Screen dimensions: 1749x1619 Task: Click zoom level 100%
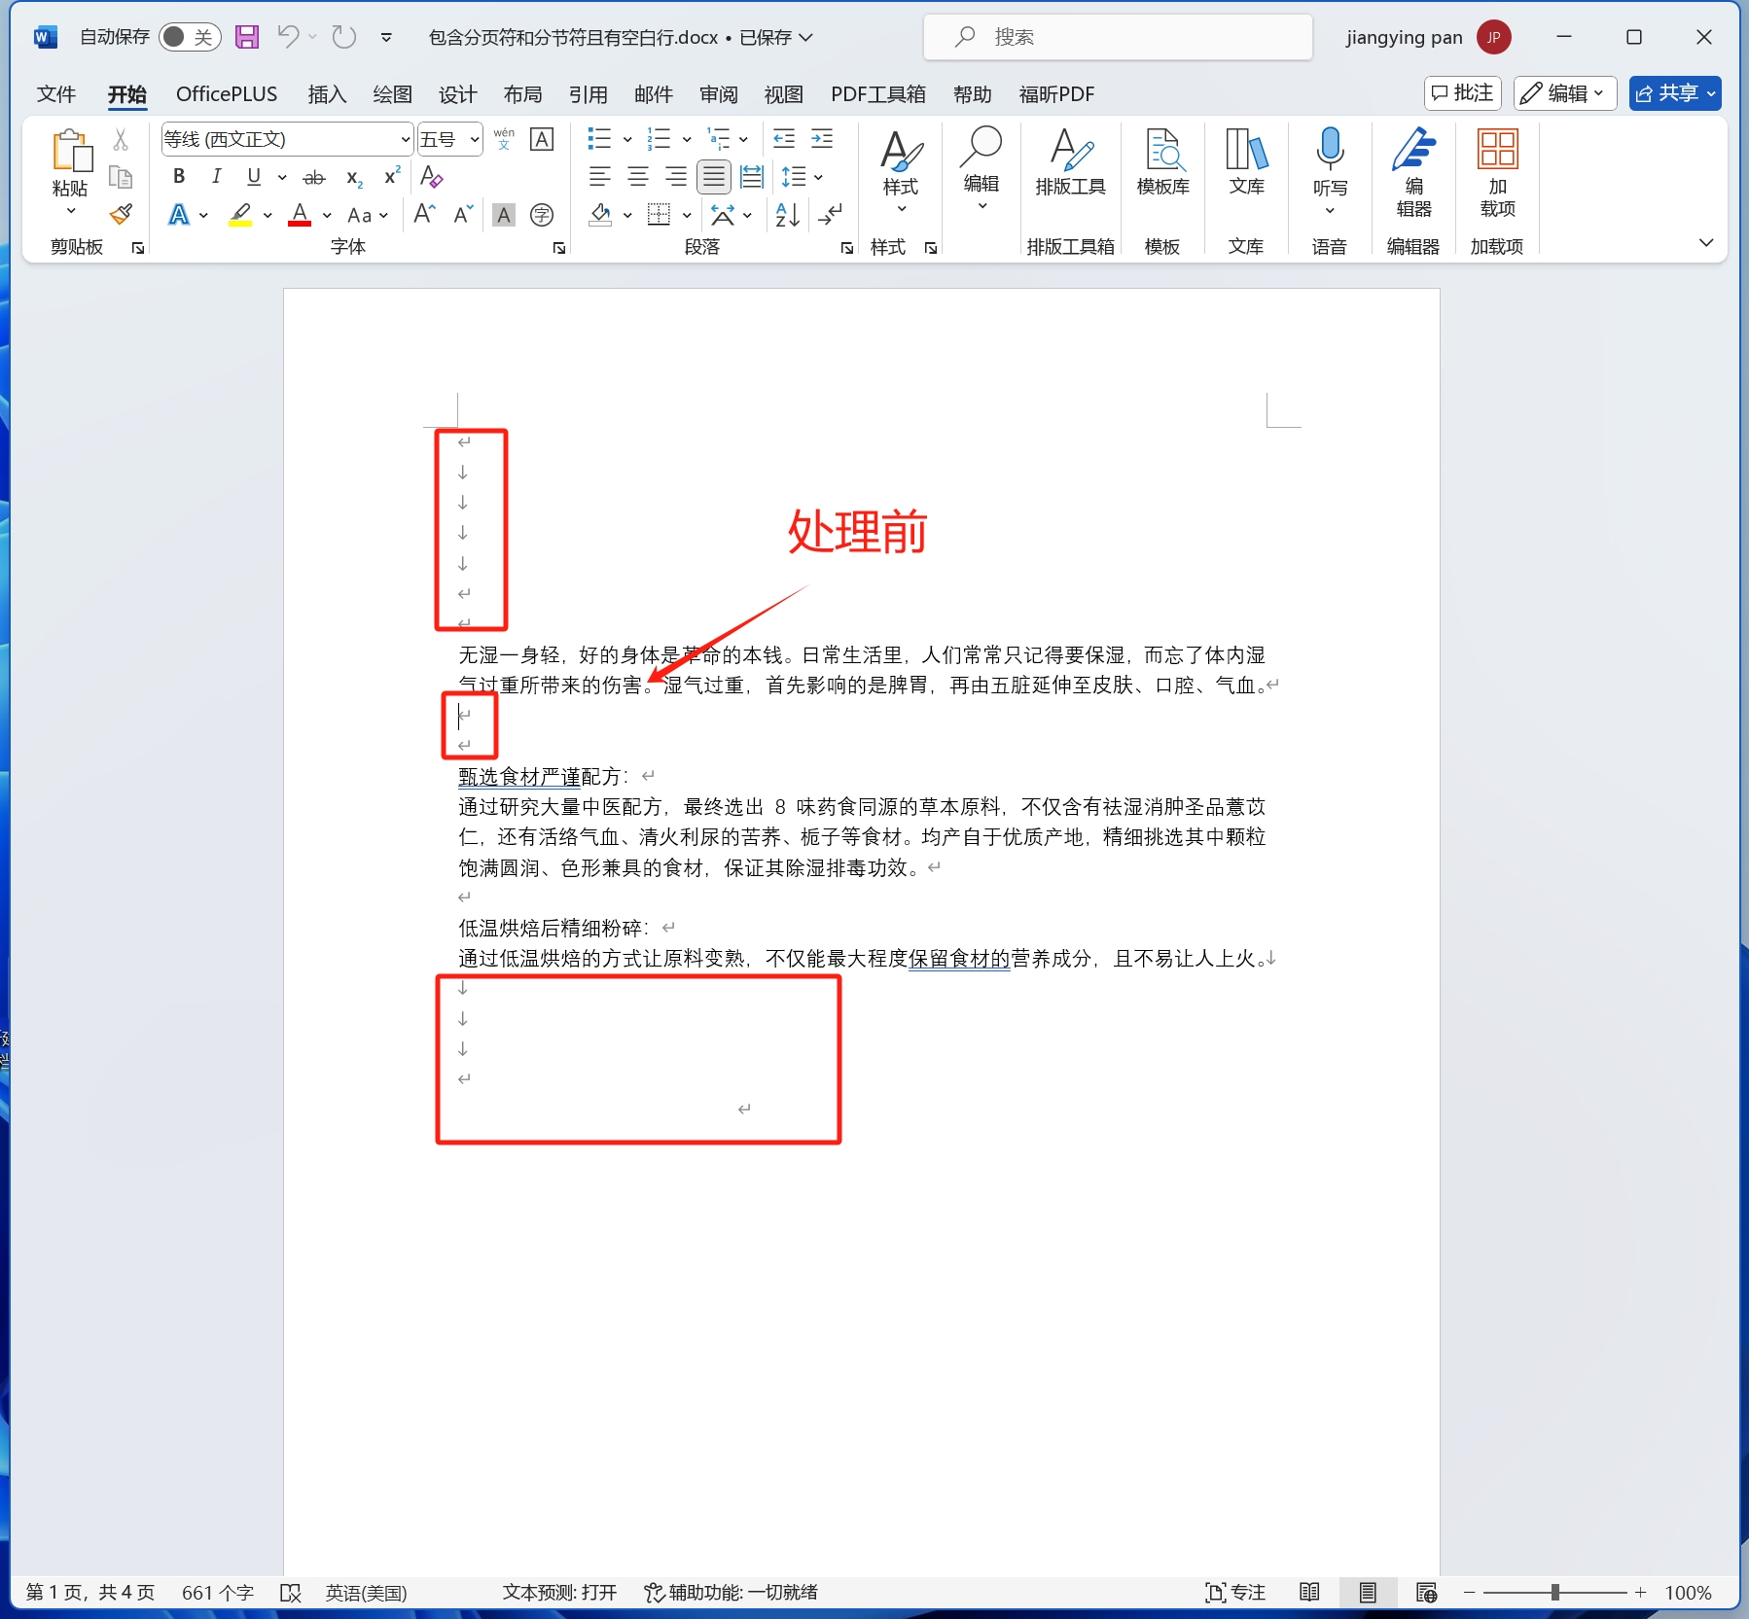pyautogui.click(x=1688, y=1593)
